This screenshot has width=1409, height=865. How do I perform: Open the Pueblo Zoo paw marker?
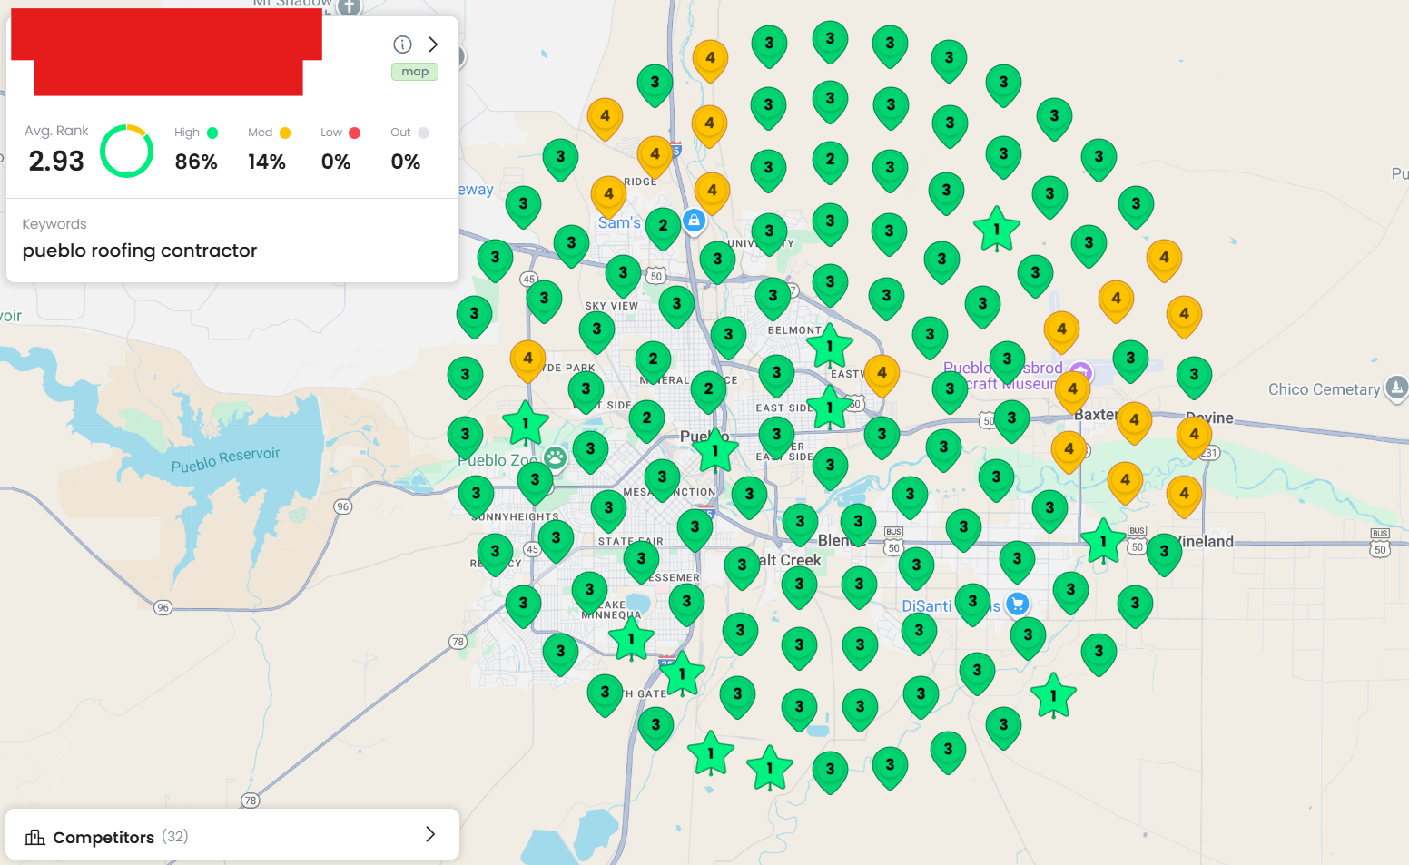tap(556, 457)
